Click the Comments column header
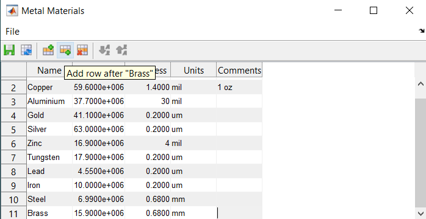 [x=239, y=71]
